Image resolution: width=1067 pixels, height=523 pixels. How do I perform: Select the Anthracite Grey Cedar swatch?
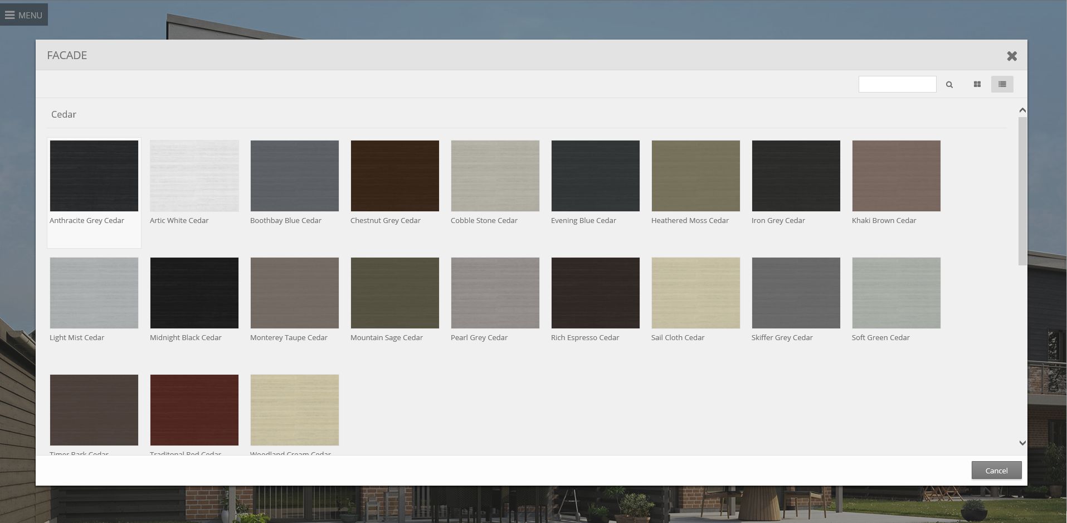click(x=94, y=176)
